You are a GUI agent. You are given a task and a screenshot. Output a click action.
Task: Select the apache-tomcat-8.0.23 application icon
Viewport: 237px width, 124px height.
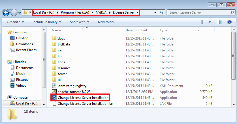coord(55,92)
